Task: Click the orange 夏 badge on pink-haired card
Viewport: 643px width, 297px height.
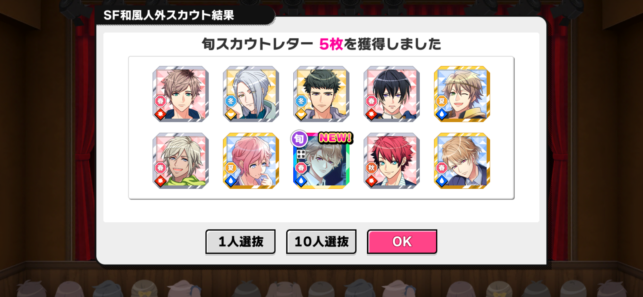Action: (x=231, y=168)
